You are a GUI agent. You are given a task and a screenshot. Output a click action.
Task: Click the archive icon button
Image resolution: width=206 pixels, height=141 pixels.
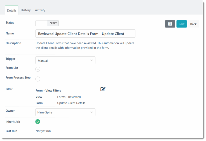click(x=170, y=24)
